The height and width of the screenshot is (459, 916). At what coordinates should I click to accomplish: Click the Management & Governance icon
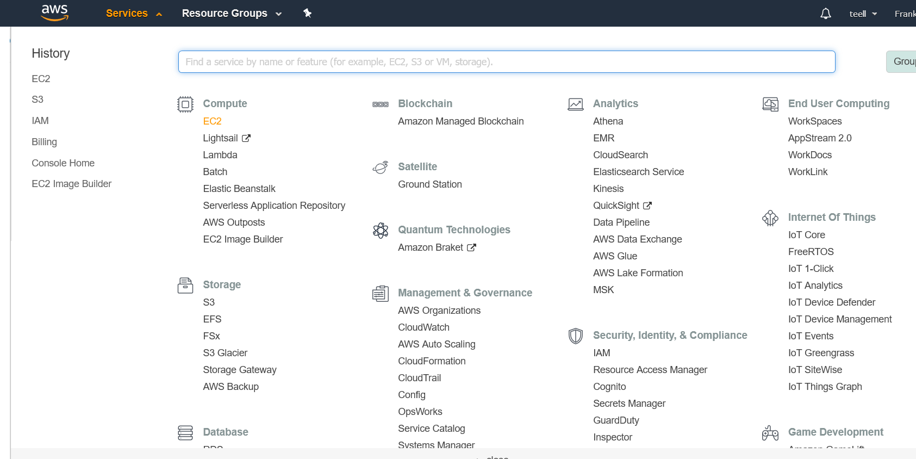point(381,294)
